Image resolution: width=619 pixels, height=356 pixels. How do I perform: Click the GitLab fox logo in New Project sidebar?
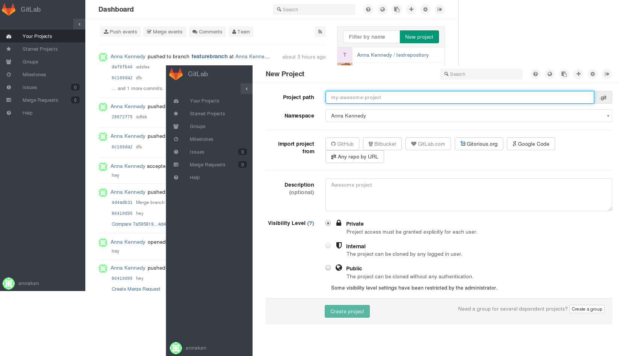click(x=176, y=74)
